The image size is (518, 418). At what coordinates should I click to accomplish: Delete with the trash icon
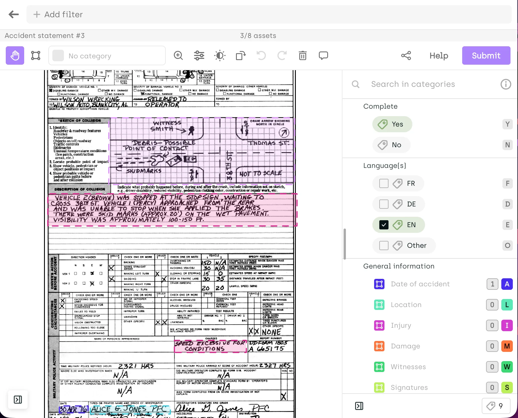303,55
